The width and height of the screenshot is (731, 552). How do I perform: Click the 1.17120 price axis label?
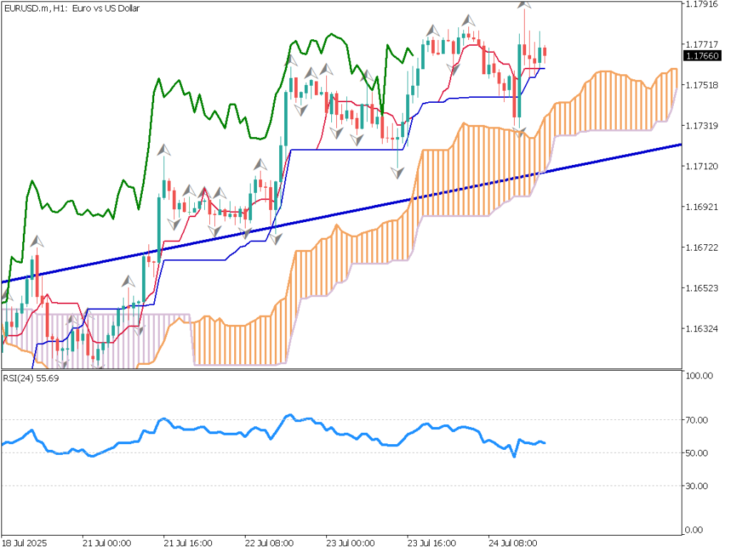pyautogui.click(x=700, y=166)
